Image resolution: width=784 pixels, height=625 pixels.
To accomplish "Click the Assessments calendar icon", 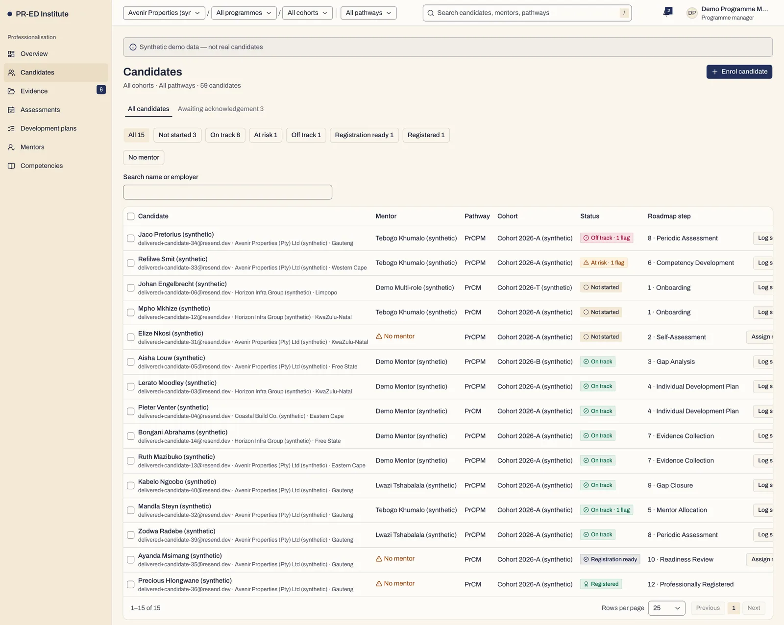I will coord(11,110).
